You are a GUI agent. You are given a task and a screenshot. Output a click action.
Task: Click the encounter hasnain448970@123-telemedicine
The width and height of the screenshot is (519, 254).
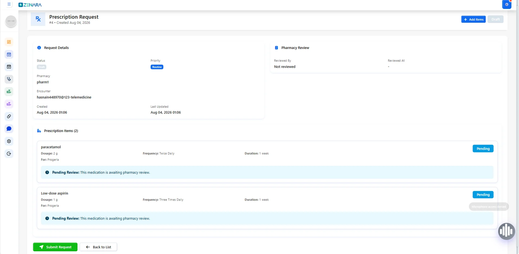coord(64,97)
